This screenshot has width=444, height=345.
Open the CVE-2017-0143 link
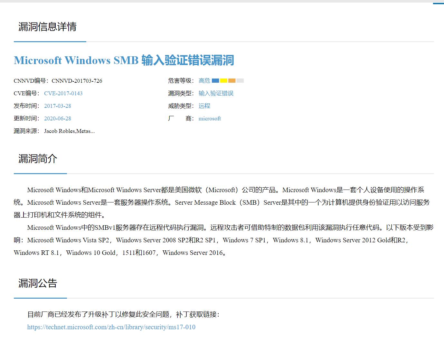(63, 93)
